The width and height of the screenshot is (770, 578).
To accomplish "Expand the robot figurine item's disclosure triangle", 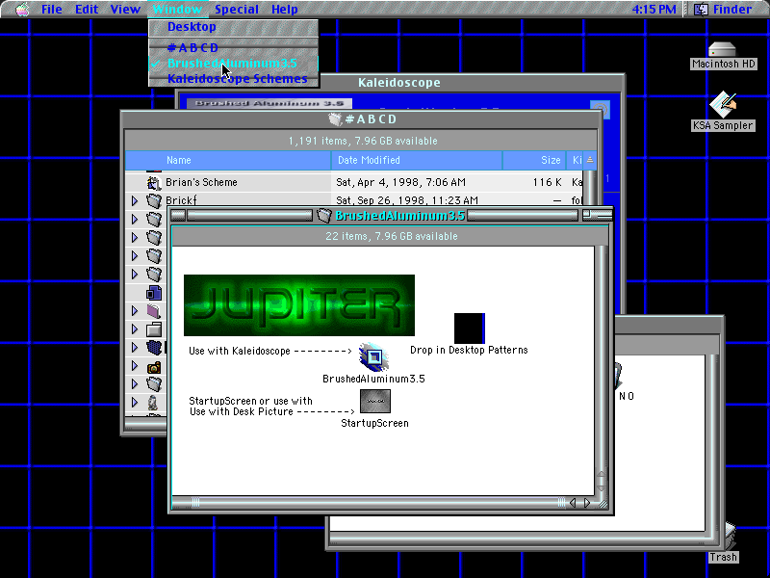I will click(135, 402).
